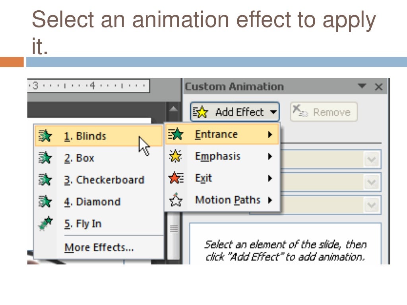Select the Entrance menu item

tap(222, 134)
